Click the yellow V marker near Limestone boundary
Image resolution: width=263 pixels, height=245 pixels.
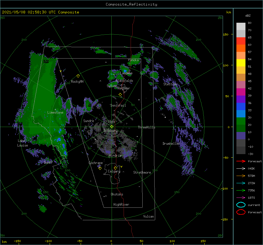click(61, 71)
